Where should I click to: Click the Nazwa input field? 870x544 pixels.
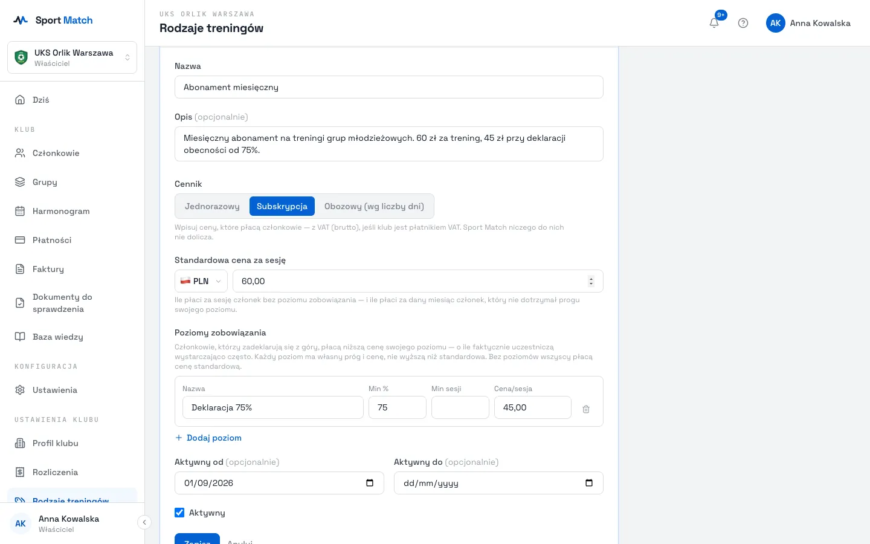point(389,87)
